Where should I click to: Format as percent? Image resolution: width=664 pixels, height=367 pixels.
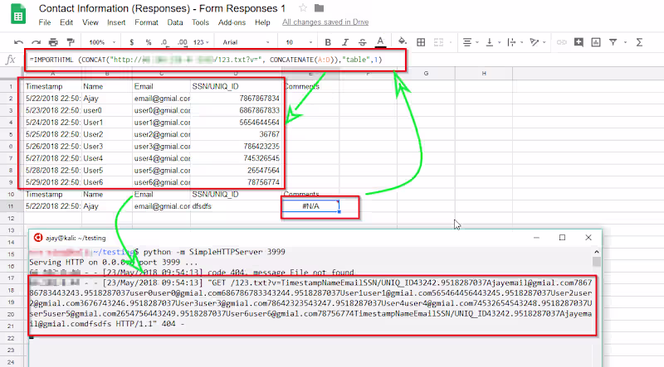149,42
